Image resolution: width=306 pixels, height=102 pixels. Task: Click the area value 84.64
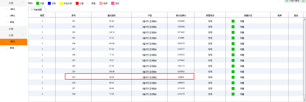(x=111, y=89)
